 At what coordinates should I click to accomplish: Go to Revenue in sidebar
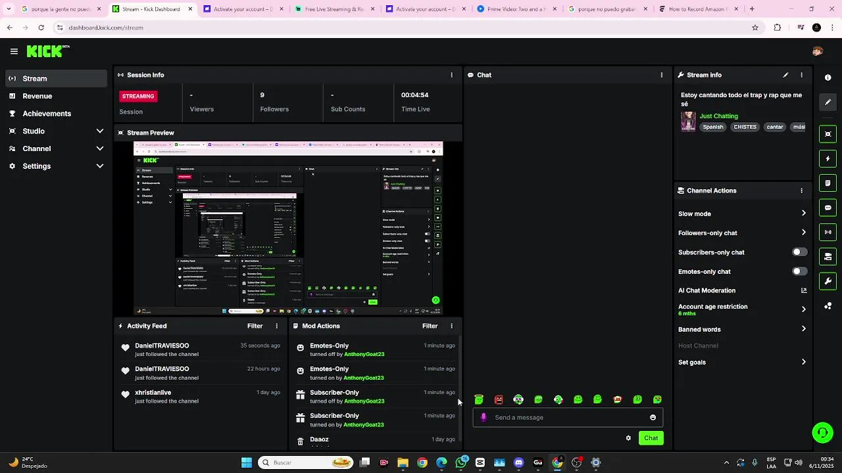tap(56, 96)
